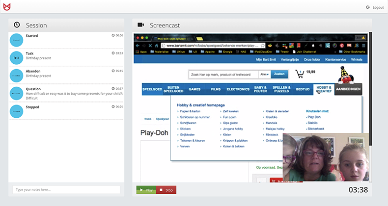Open the shopping cart icon
The height and width of the screenshot is (206, 388).
tap(300, 74)
